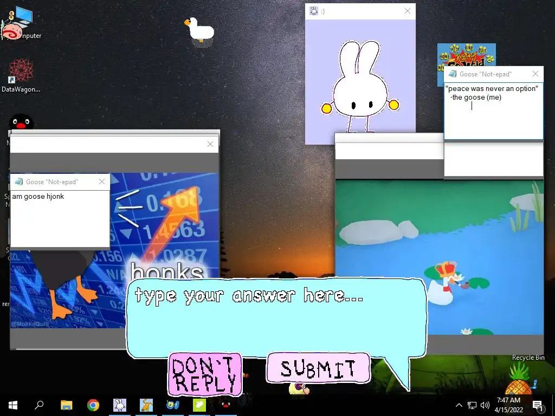Open the Start menu
This screenshot has height=416, width=555.
coord(13,405)
